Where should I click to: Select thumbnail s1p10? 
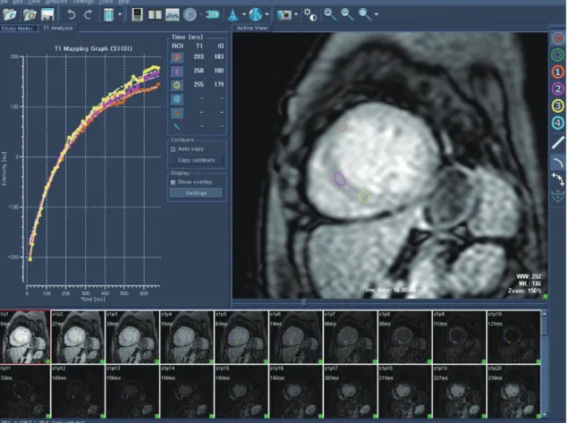coord(514,336)
